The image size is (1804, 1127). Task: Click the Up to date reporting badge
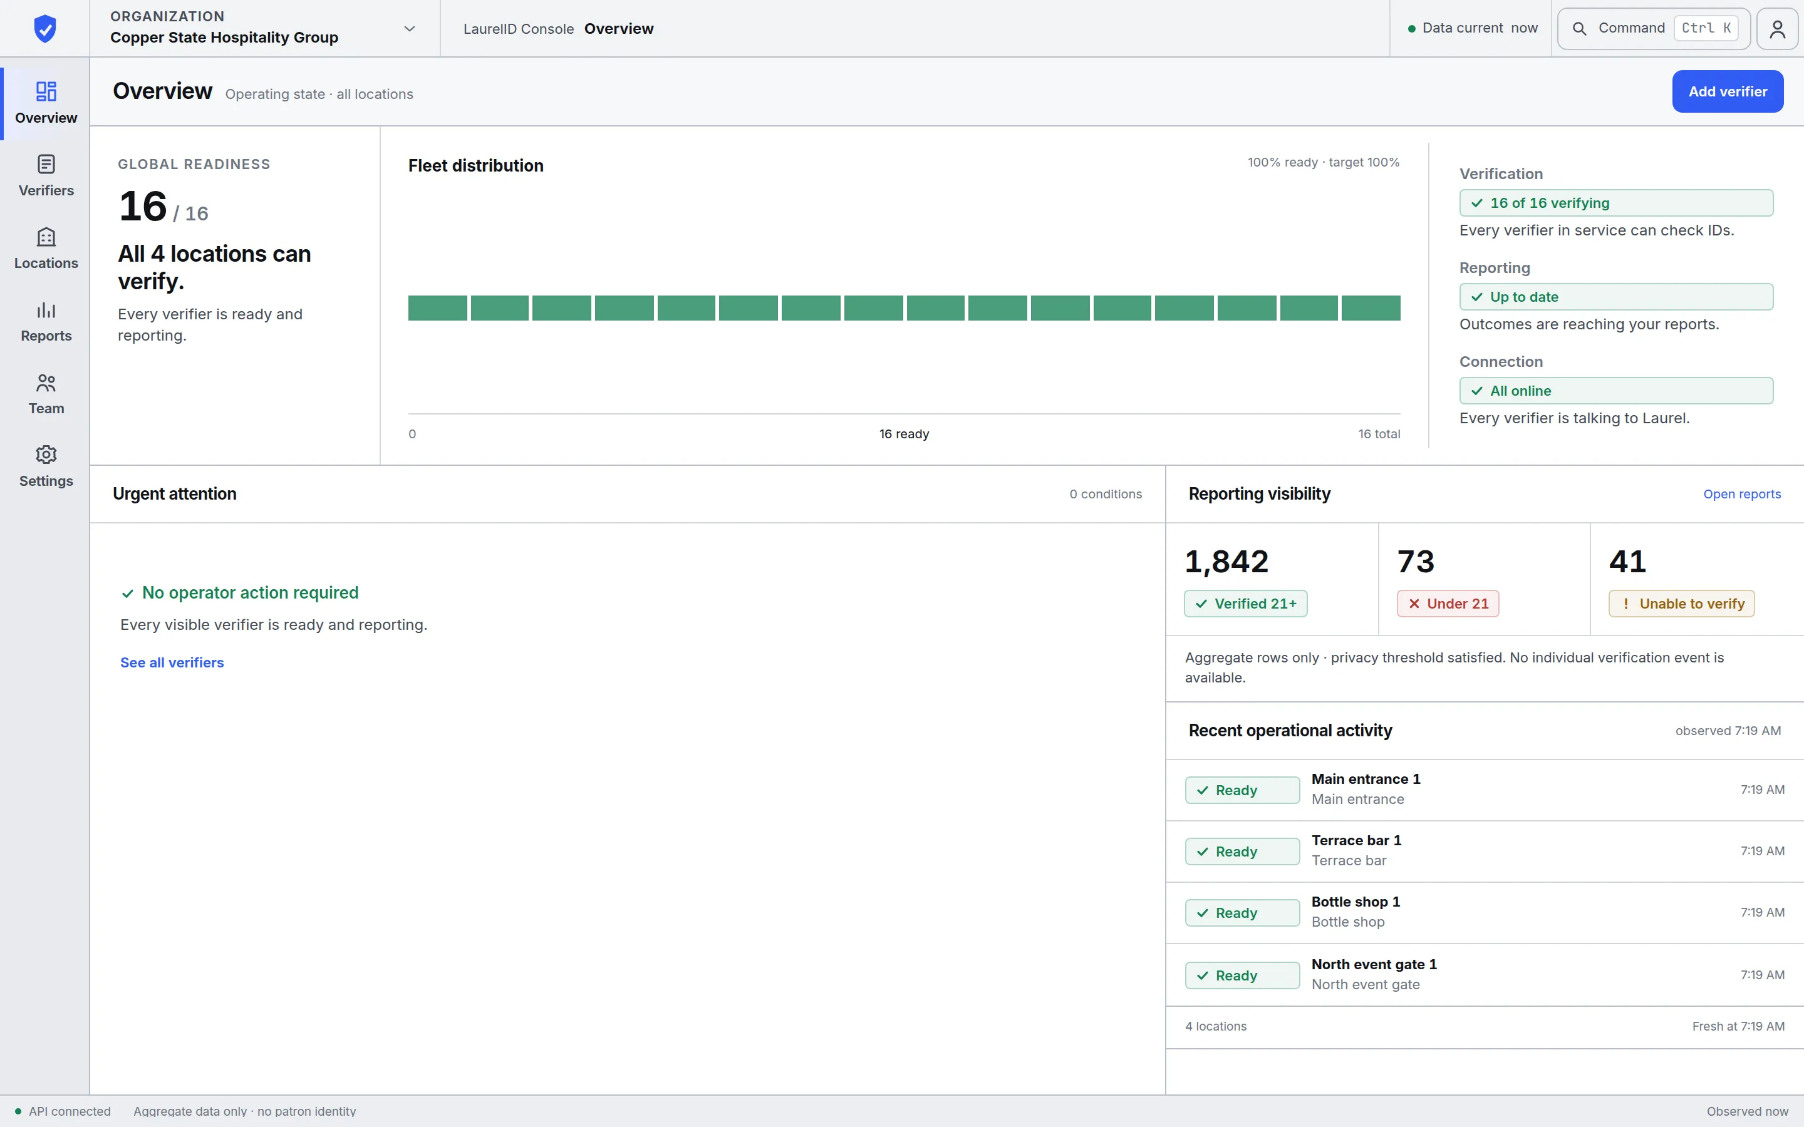point(1616,297)
